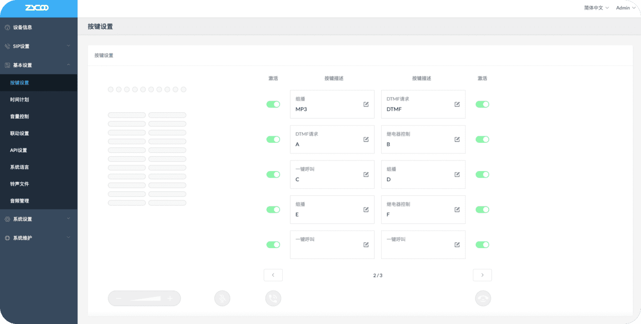641x324 pixels.
Task: Switch off the toggle beside key E
Action: (273, 210)
